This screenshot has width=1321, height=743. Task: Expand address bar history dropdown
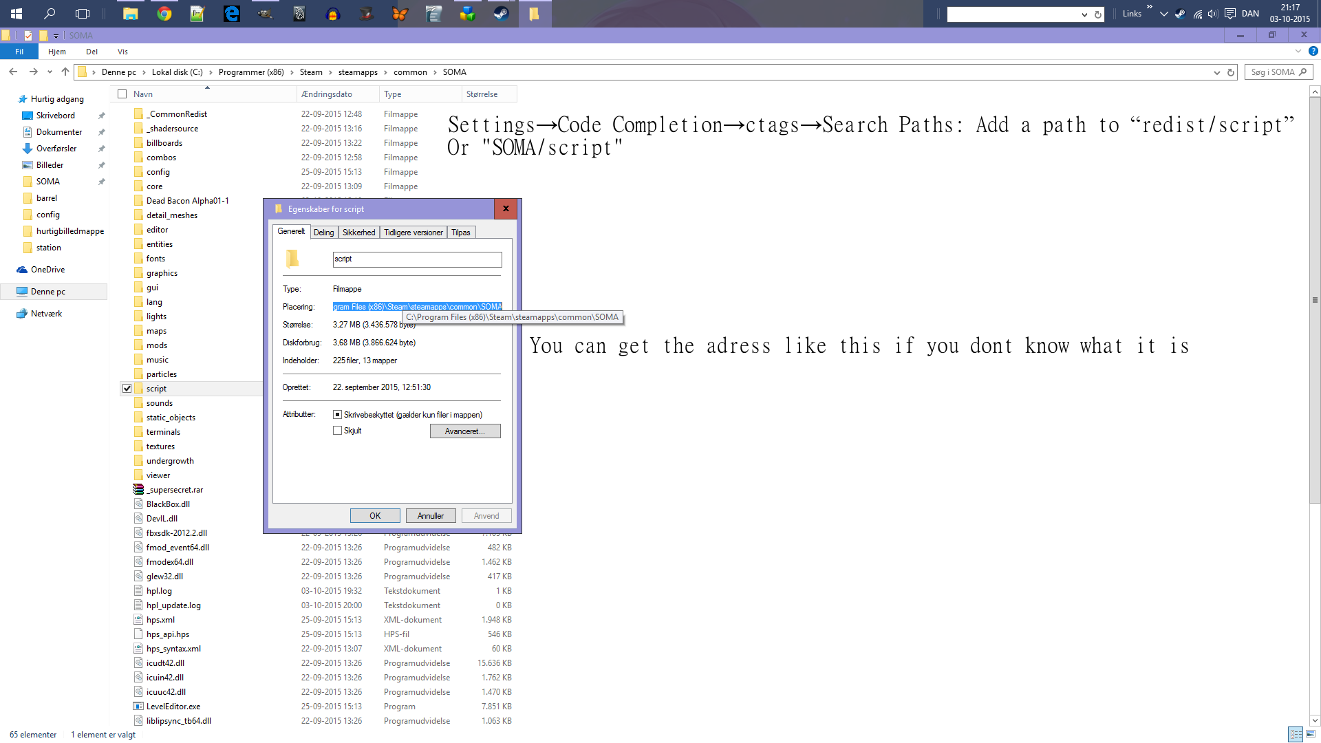1216,72
